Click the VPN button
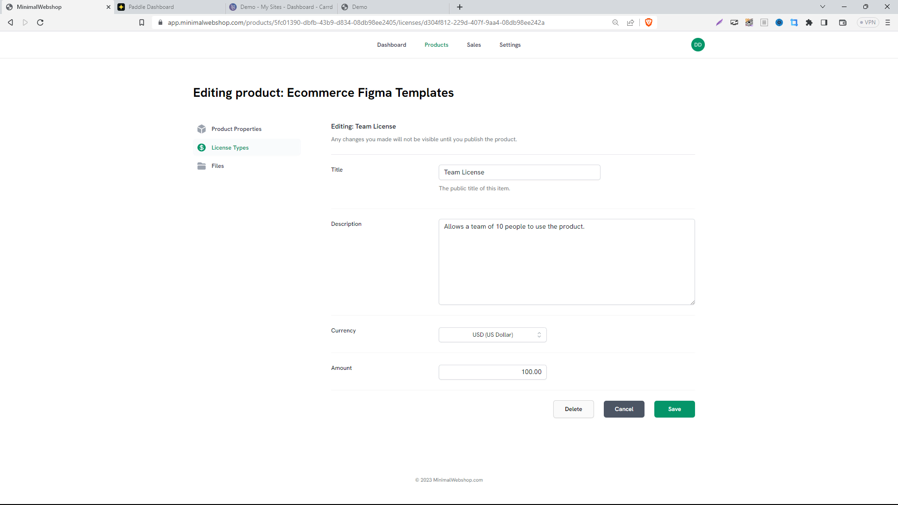Screen dimensions: 898x505 coord(868,22)
